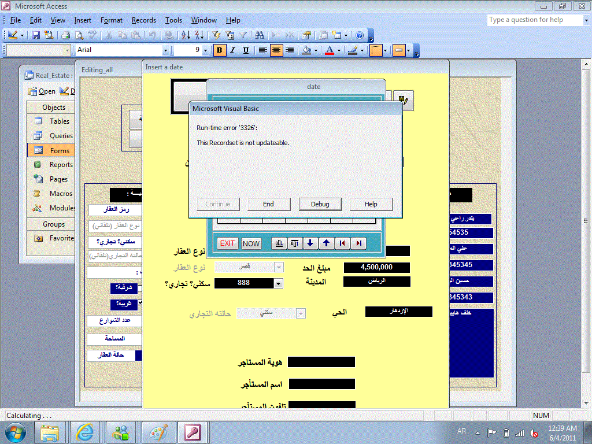
Task: Toggle Italic formatting
Action: tap(232, 50)
